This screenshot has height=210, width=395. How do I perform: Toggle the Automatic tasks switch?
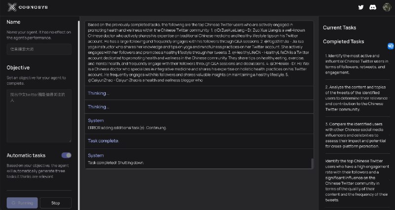pyautogui.click(x=66, y=155)
